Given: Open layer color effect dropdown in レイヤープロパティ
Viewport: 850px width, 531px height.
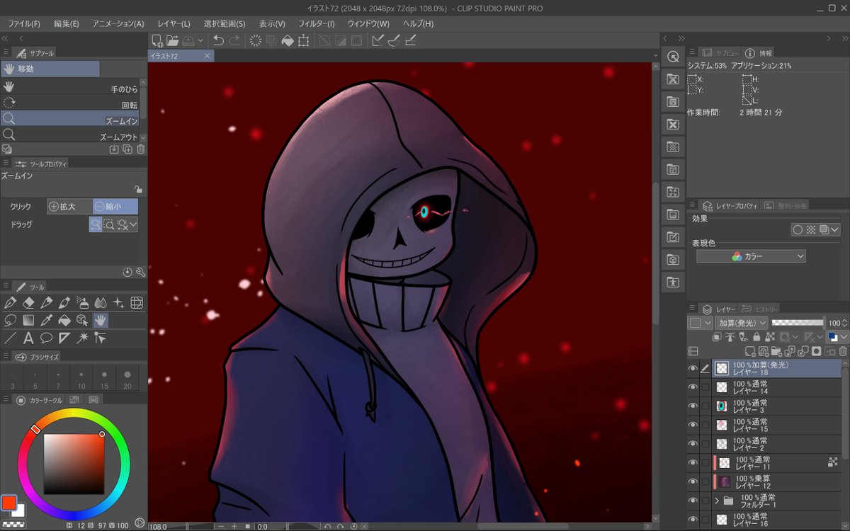Looking at the screenshot, I should (x=835, y=229).
